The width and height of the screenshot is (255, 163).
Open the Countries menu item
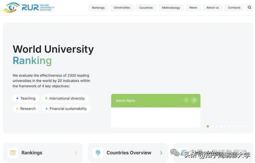(146, 8)
